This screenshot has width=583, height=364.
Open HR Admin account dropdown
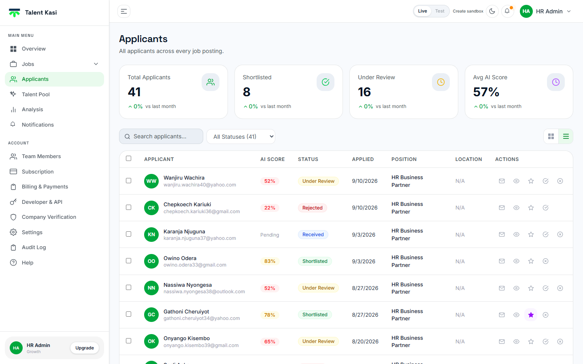pyautogui.click(x=546, y=11)
